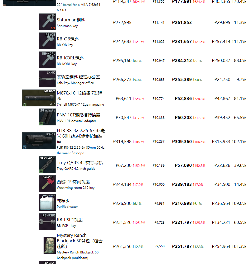Viewport: 248px width, 264px height.
Task: Select the ₽249,184 West wing 219 price
Action: click(122, 185)
